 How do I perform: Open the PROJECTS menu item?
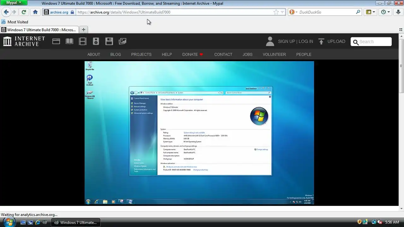point(141,54)
